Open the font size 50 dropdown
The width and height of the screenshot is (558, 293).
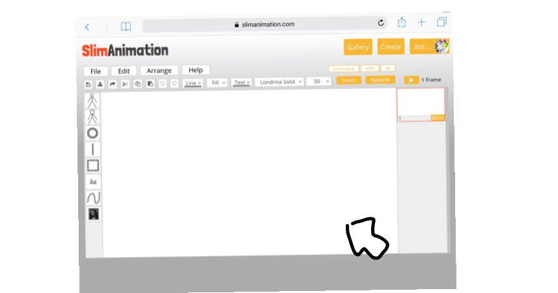pos(319,81)
